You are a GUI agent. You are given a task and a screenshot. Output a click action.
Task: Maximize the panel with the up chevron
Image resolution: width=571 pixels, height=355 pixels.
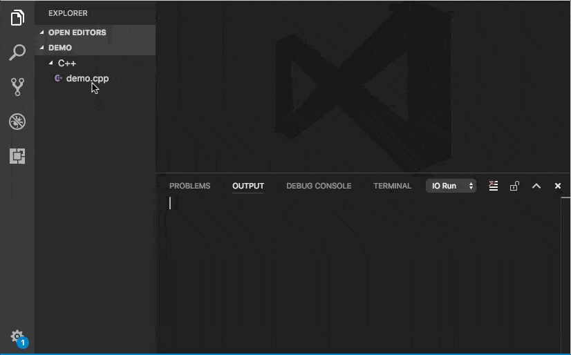click(536, 186)
